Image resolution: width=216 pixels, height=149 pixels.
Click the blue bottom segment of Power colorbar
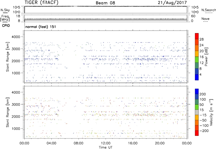click(197, 77)
